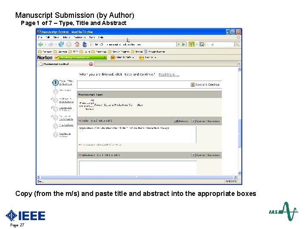Viewport: 306px width, 229px height.
Task: Click the zotero status bar entry
Action: pyautogui.click(x=231, y=182)
